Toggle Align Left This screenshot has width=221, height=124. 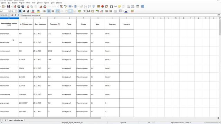pos(45,11)
